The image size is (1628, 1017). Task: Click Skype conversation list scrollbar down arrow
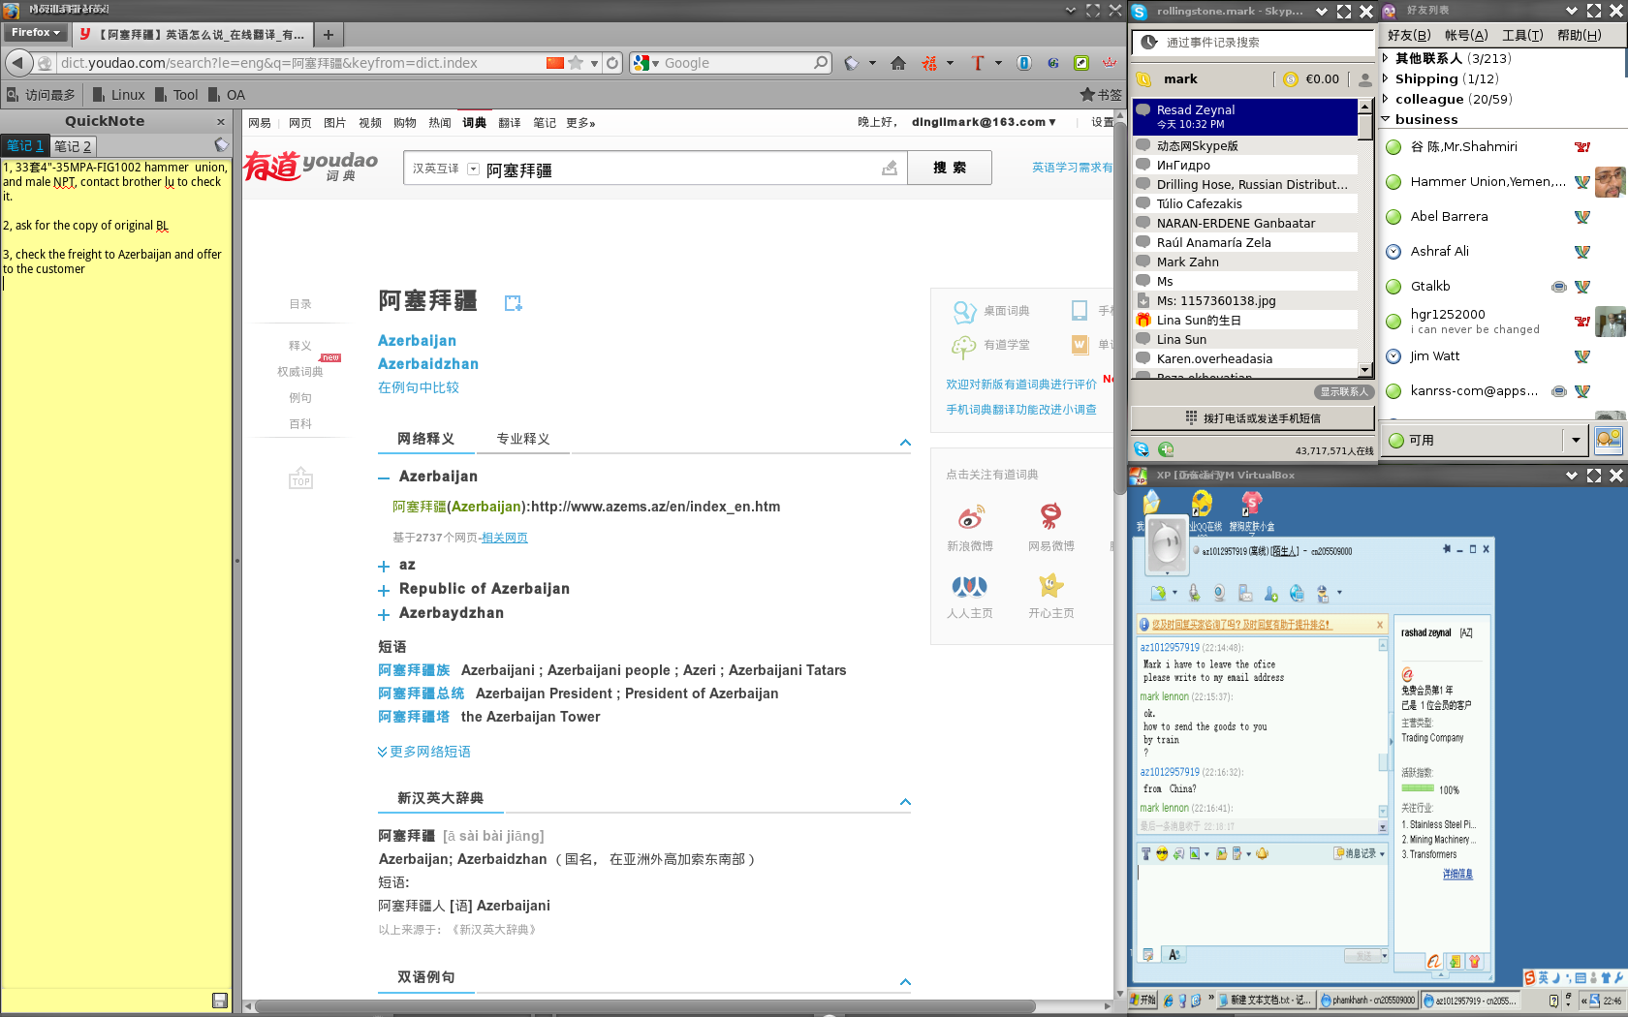pos(1365,369)
